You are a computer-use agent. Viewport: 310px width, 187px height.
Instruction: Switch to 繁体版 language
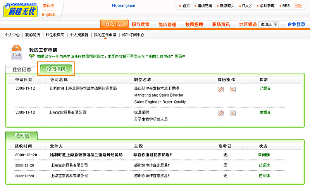coord(48,6)
